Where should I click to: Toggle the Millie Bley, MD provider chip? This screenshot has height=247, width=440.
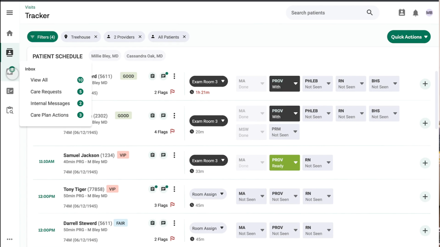click(105, 56)
